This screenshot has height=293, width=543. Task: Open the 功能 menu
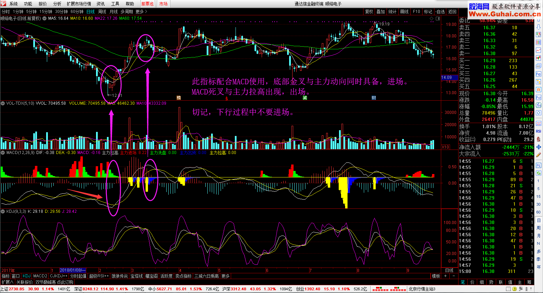click(x=28, y=4)
